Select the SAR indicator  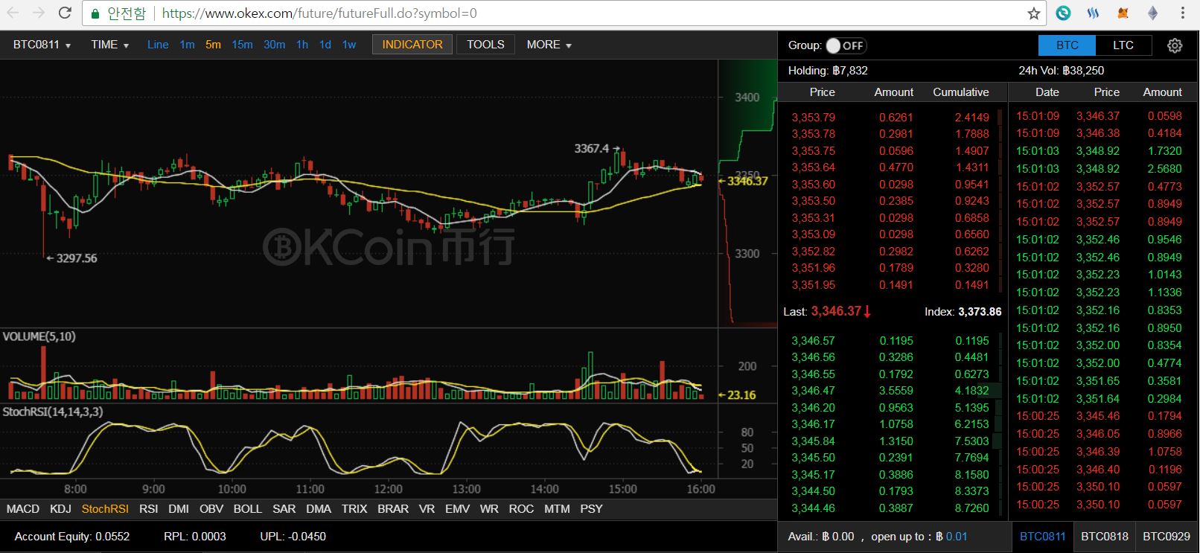[284, 509]
